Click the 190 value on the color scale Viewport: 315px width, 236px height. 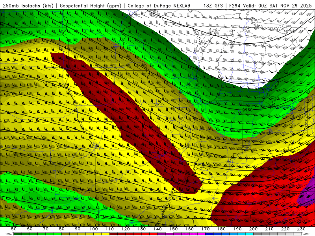pos(237,229)
